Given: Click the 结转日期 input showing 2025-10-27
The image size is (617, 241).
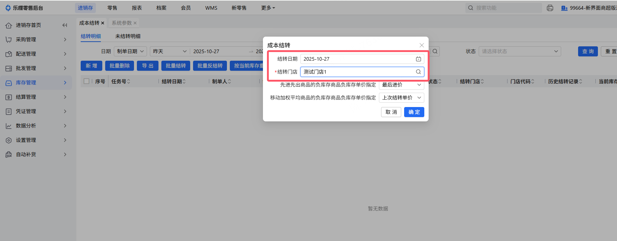Looking at the screenshot, I should [362, 59].
